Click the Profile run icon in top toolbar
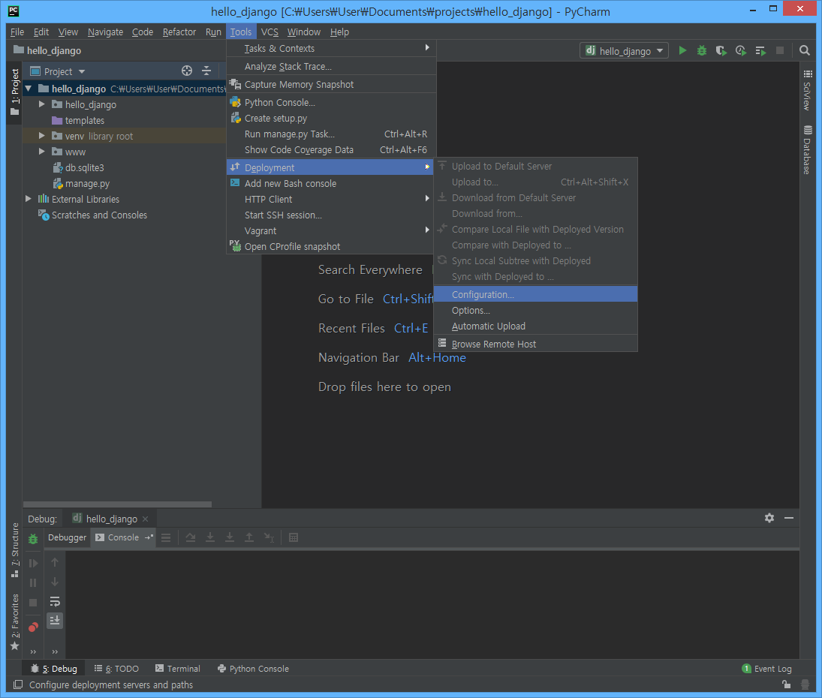 coord(741,51)
